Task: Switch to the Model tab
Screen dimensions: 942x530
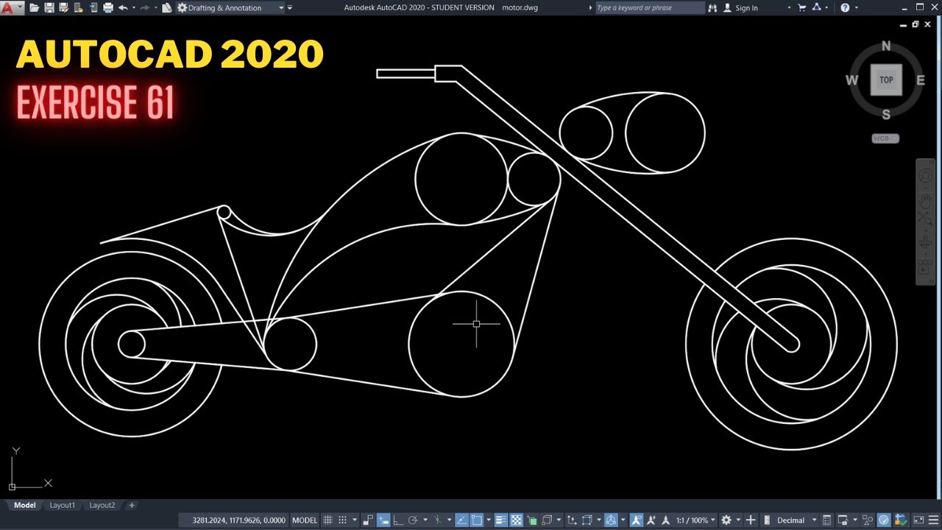Action: pyautogui.click(x=24, y=505)
